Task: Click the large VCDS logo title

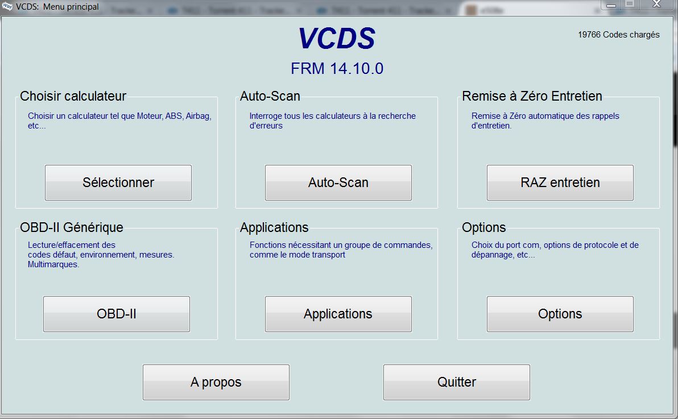Action: pyautogui.click(x=337, y=38)
